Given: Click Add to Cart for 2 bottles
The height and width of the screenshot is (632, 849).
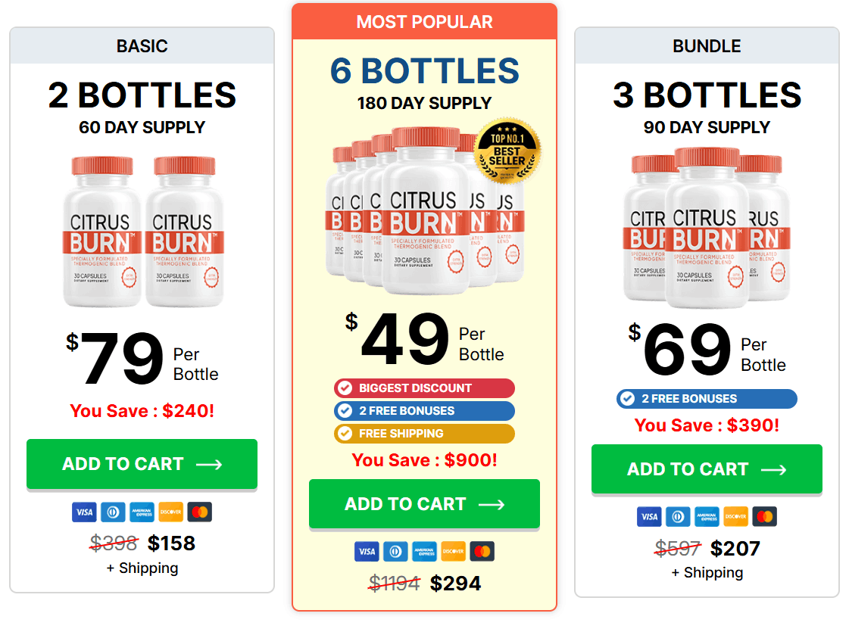Looking at the screenshot, I should tap(142, 464).
